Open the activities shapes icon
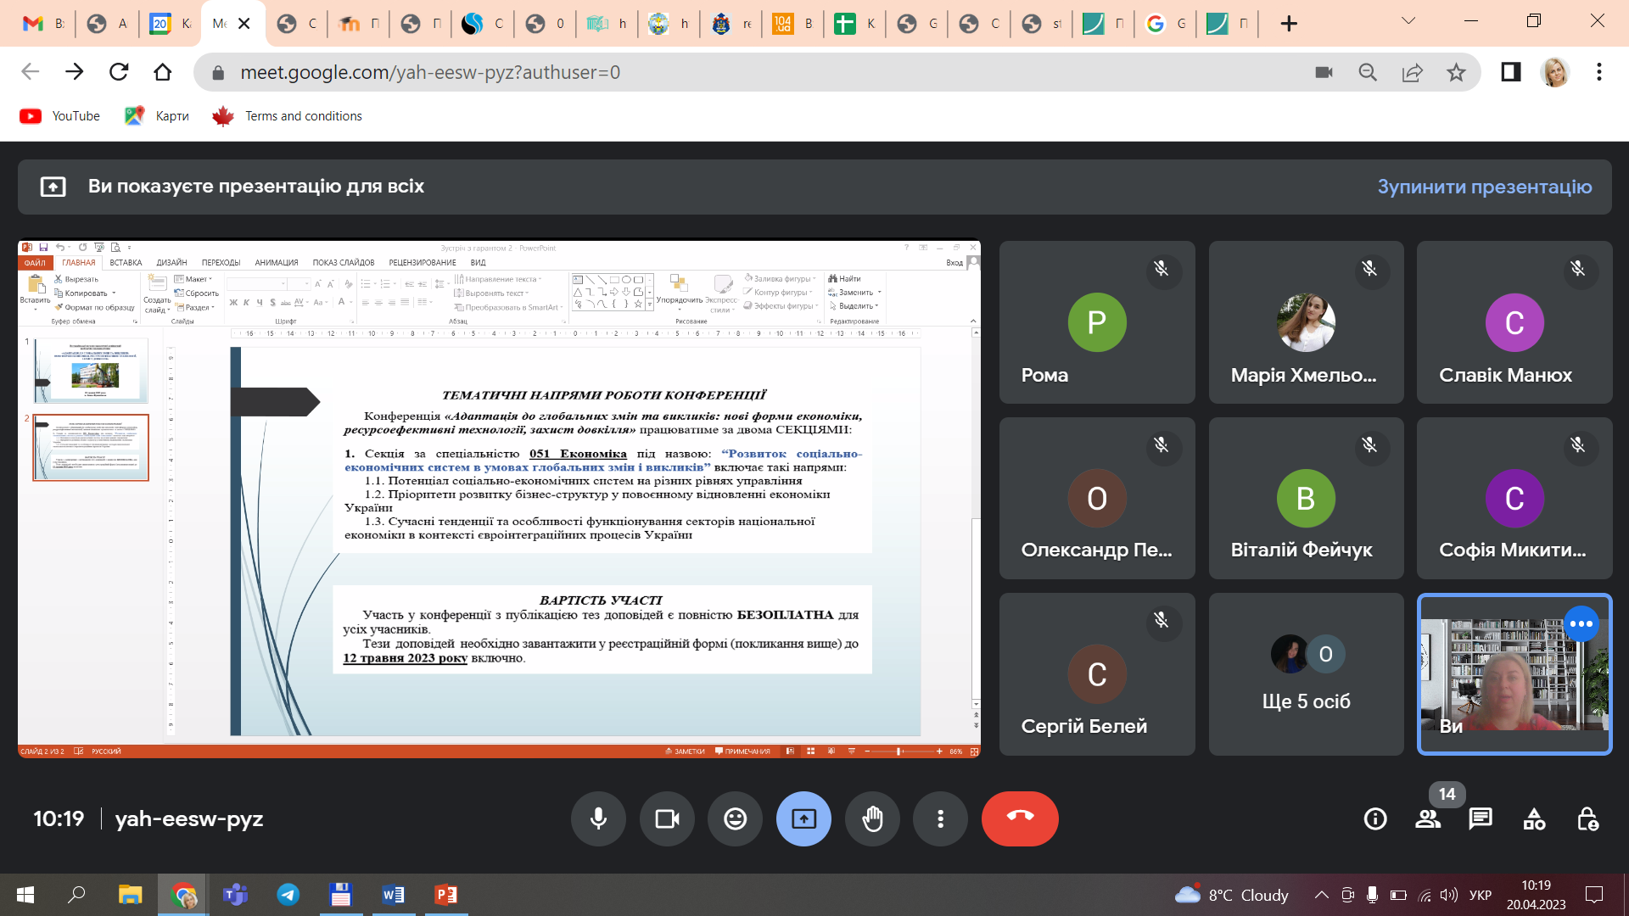This screenshot has height=916, width=1629. [x=1534, y=818]
